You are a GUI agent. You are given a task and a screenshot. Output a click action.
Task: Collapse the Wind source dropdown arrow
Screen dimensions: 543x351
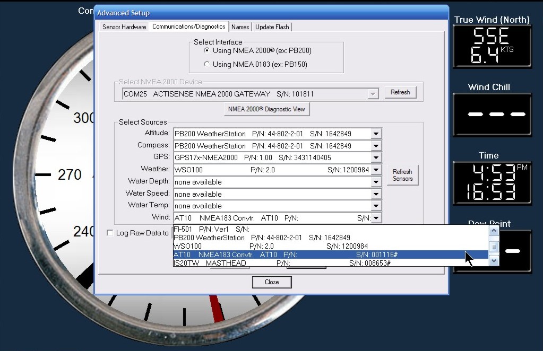(x=376, y=218)
